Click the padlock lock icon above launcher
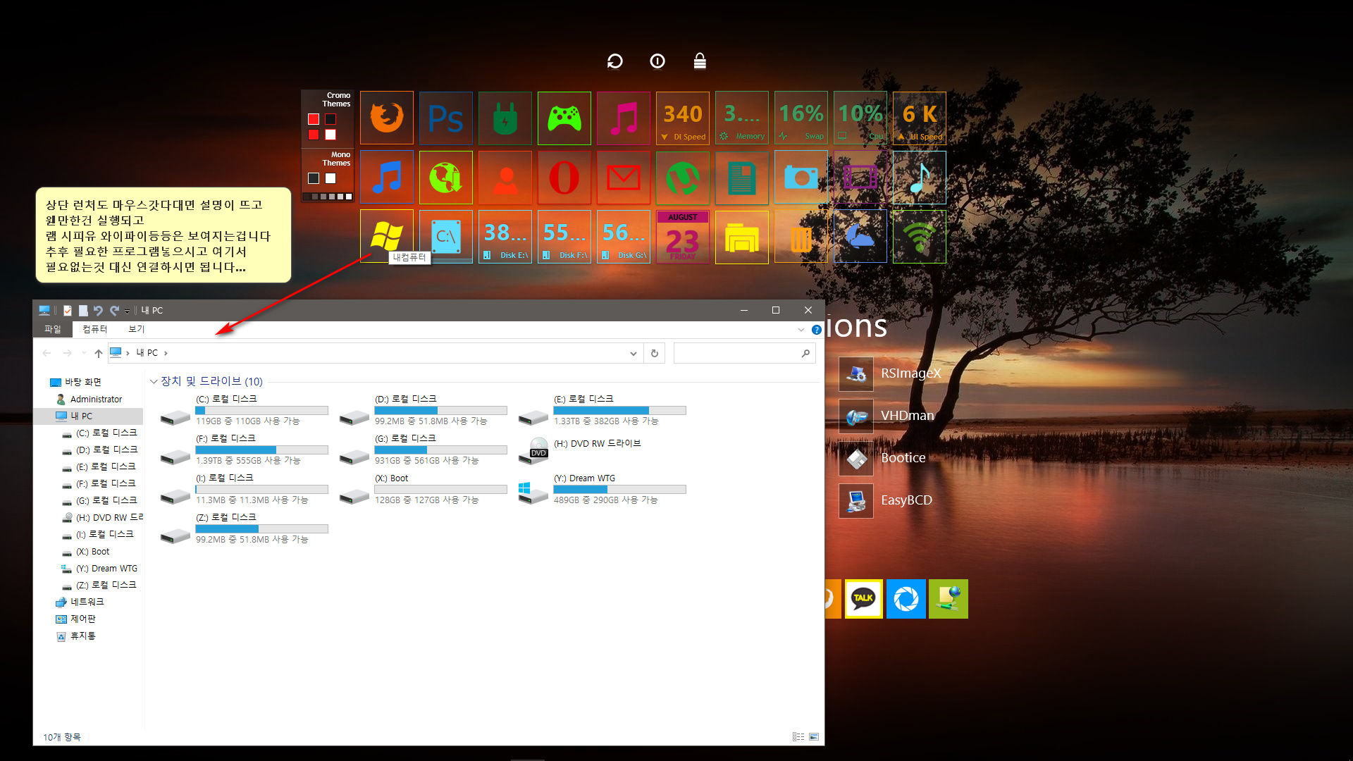1353x761 pixels. (699, 61)
